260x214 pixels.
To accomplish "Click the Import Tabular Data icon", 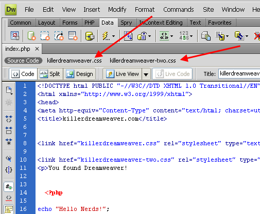I will (x=15, y=35).
